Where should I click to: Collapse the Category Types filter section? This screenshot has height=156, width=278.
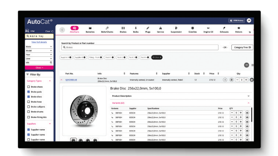point(50,81)
